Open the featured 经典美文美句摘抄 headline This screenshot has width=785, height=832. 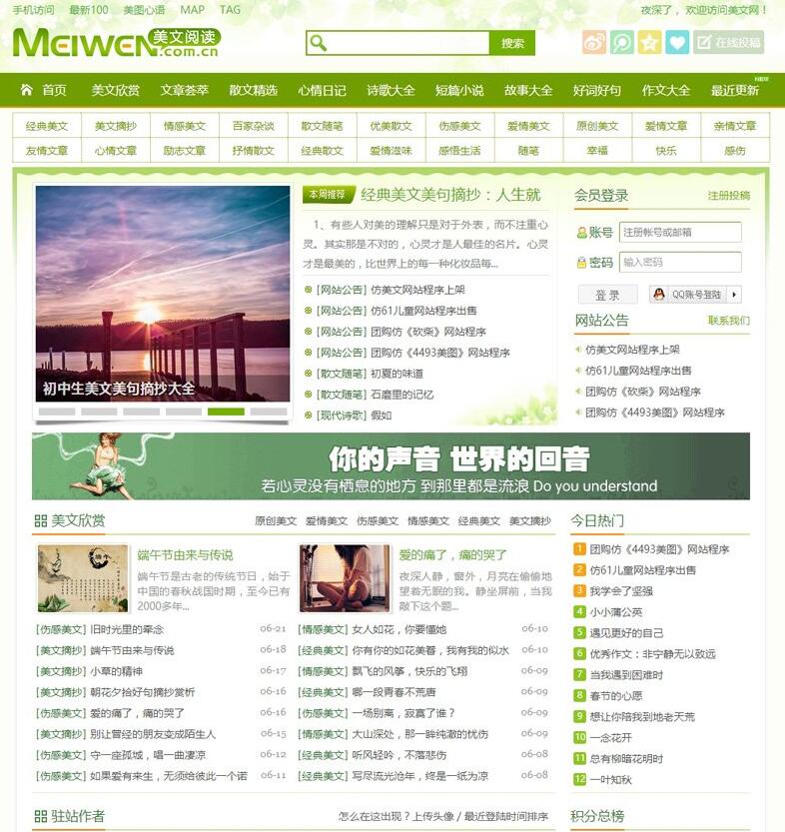pyautogui.click(x=450, y=195)
